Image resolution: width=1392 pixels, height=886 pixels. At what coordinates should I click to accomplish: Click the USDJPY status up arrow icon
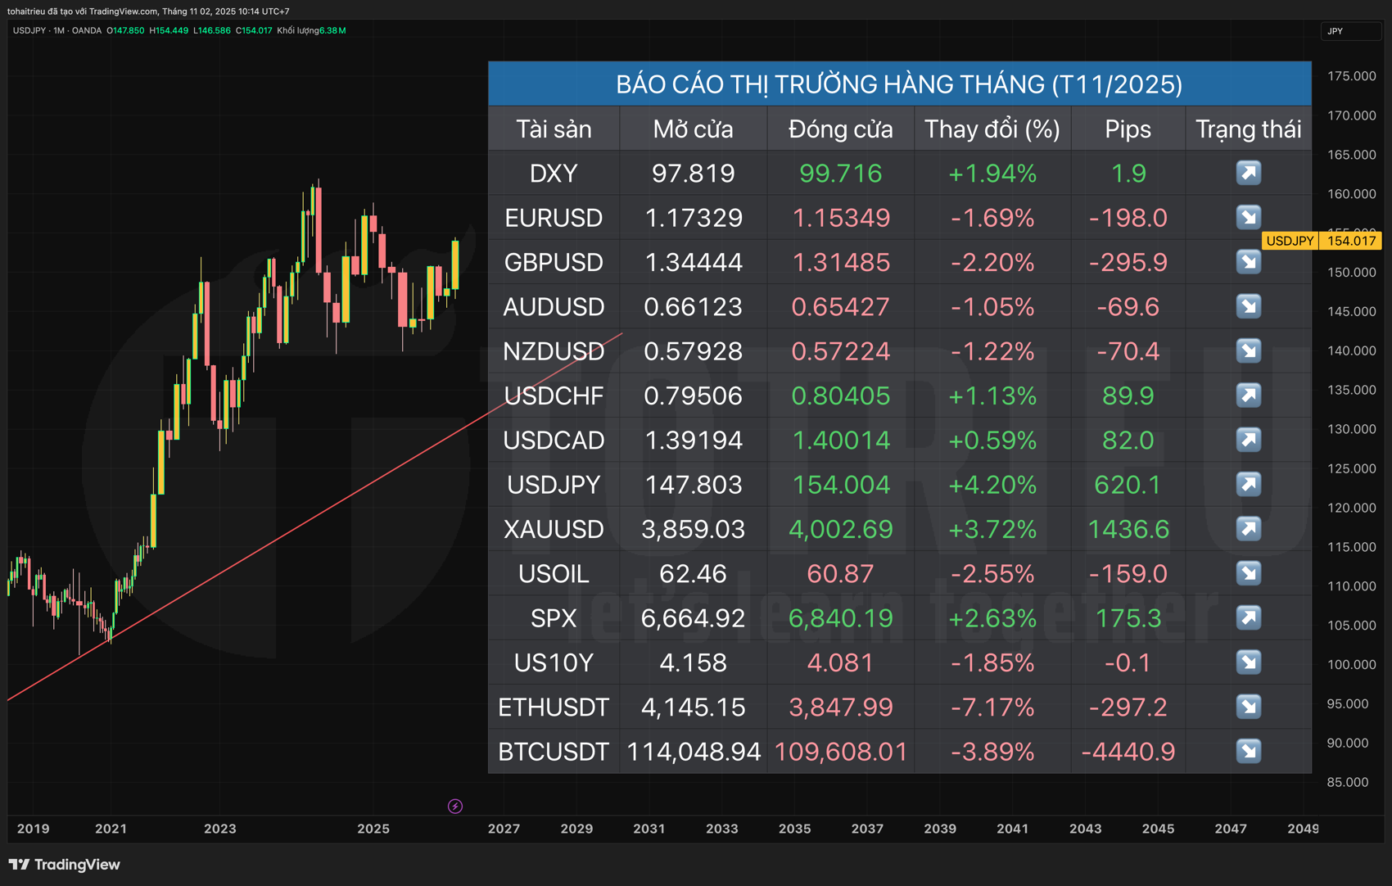(x=1248, y=484)
